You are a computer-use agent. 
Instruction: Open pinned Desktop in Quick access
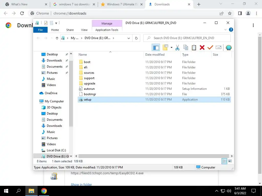tap(52, 54)
